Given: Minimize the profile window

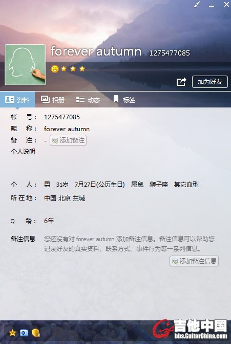Looking at the screenshot, I should click(212, 6).
